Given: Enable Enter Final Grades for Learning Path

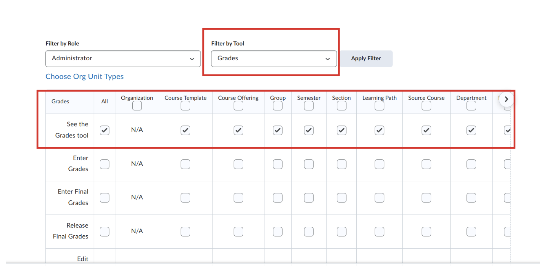Looking at the screenshot, I should [x=380, y=198].
